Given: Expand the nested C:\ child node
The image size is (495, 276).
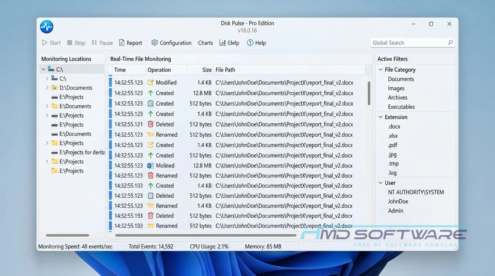Looking at the screenshot, I should point(47,78).
